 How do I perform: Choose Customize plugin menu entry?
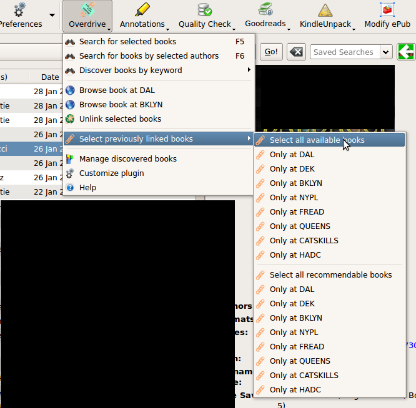[159, 173]
